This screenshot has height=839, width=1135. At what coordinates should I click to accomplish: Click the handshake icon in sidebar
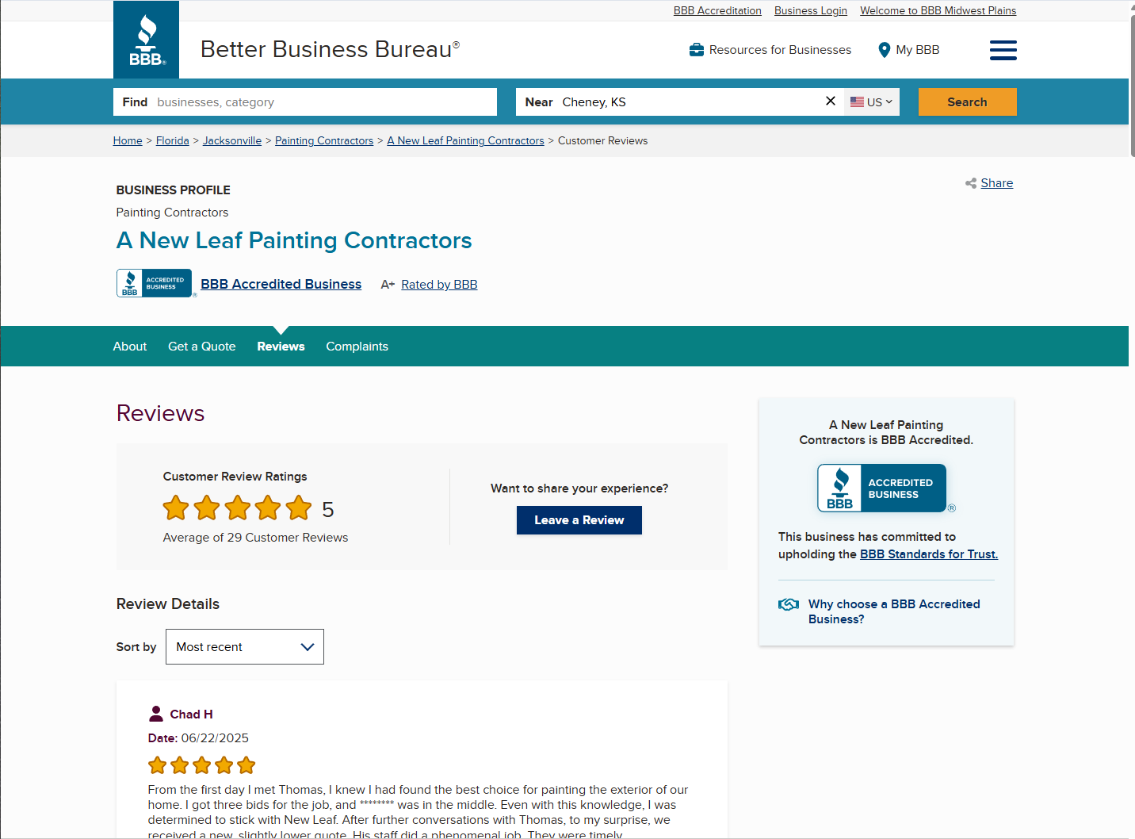click(x=788, y=604)
